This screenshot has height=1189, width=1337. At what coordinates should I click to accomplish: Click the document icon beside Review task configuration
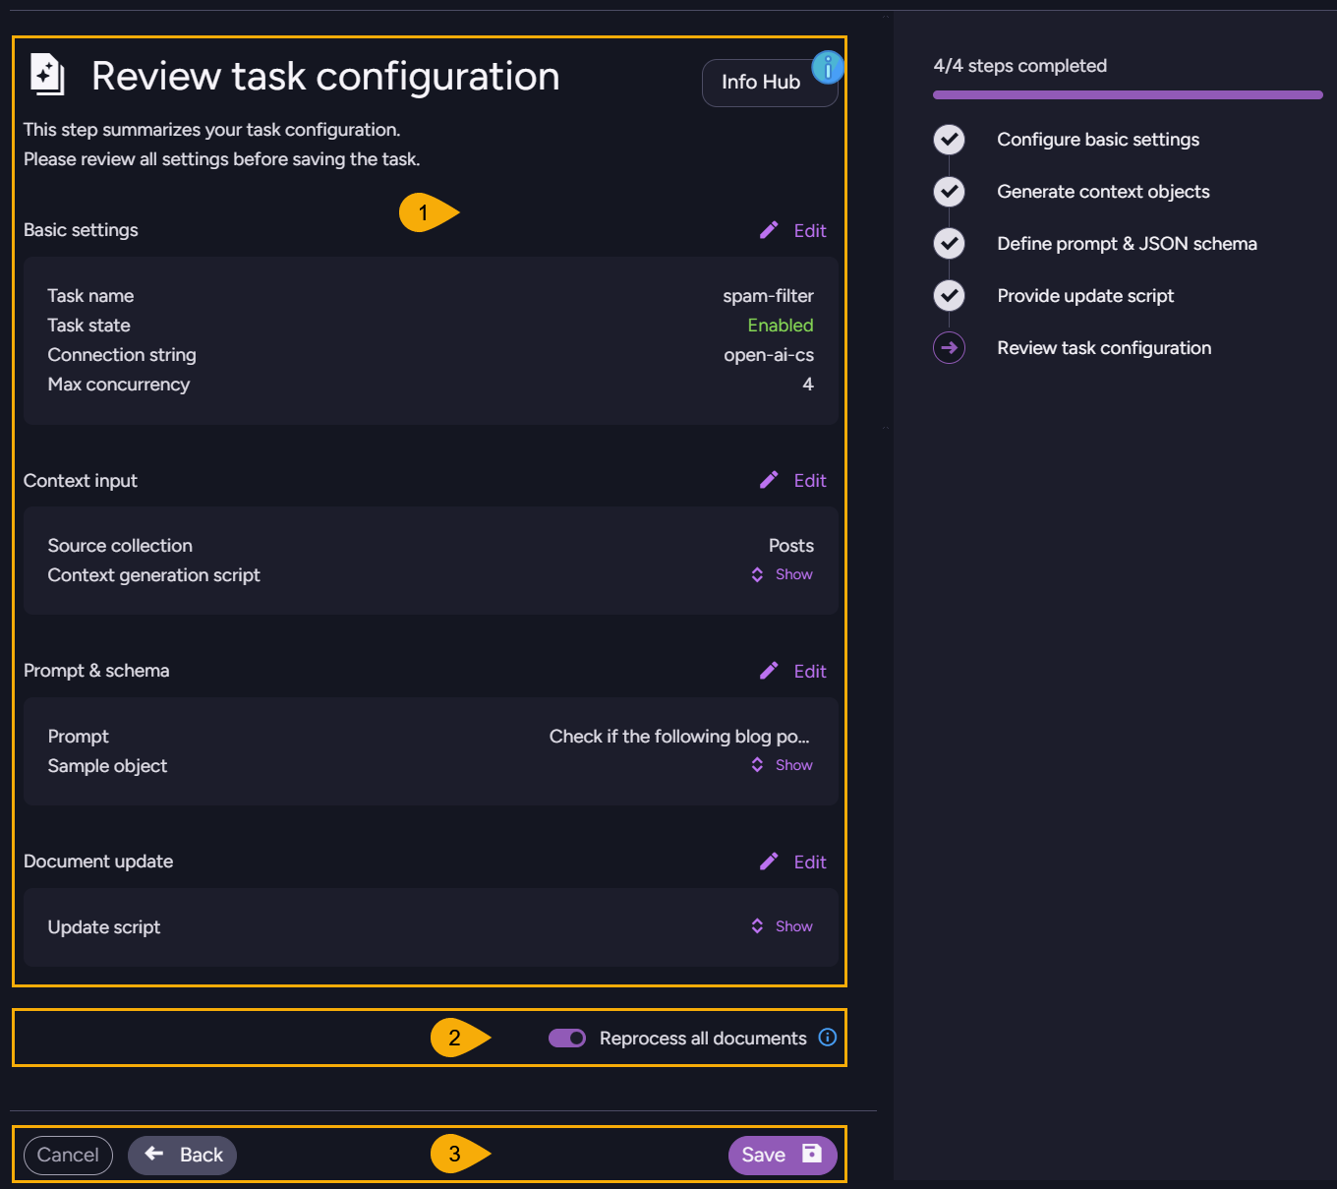tap(45, 75)
